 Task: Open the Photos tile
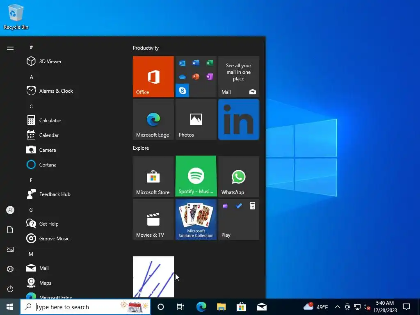pyautogui.click(x=196, y=119)
